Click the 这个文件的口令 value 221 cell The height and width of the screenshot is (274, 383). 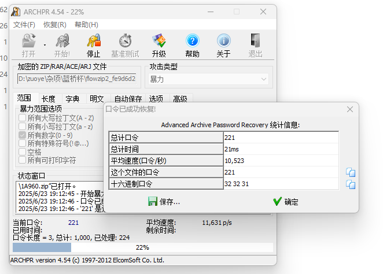(281, 172)
